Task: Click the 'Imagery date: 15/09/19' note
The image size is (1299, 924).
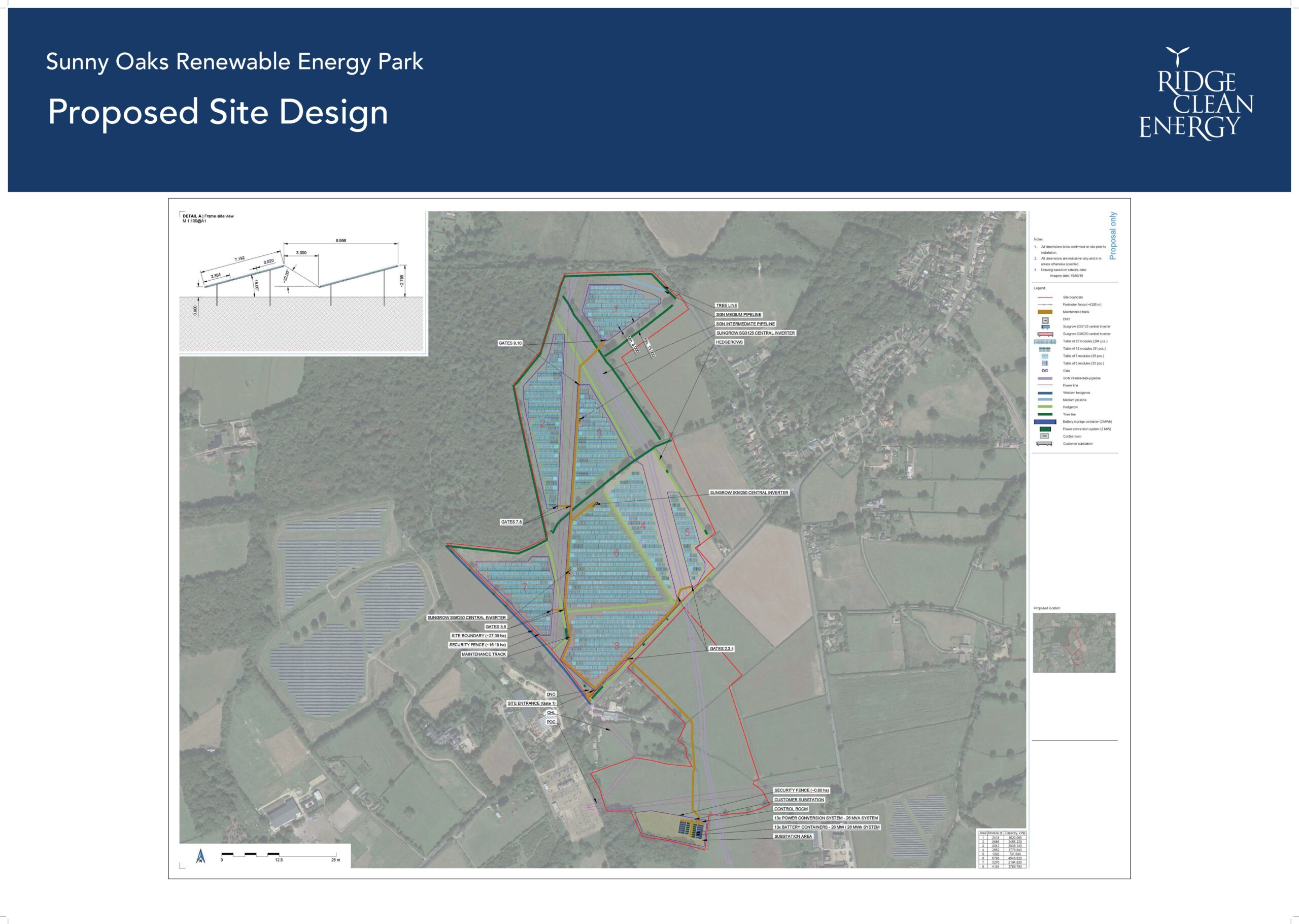Action: pyautogui.click(x=1067, y=276)
